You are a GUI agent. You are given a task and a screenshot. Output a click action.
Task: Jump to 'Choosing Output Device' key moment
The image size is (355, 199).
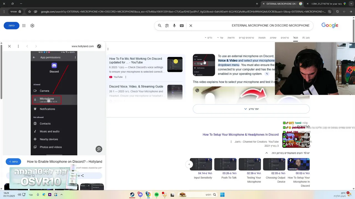coord(274,164)
